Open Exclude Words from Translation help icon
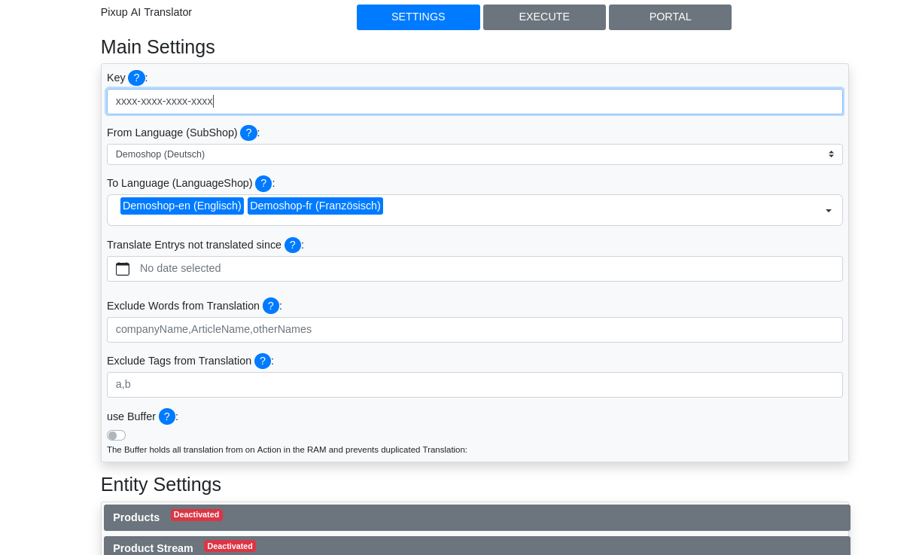Screen dimensions: 916x555 click(271, 306)
